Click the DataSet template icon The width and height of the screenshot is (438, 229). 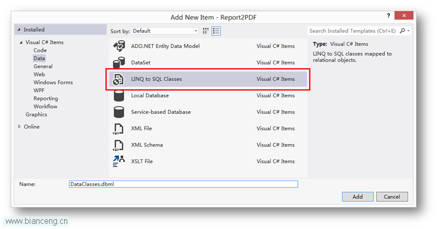coord(118,63)
